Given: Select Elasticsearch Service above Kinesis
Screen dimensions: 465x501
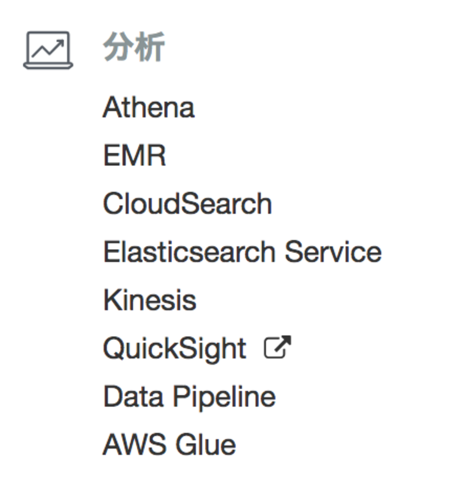Looking at the screenshot, I should [242, 252].
